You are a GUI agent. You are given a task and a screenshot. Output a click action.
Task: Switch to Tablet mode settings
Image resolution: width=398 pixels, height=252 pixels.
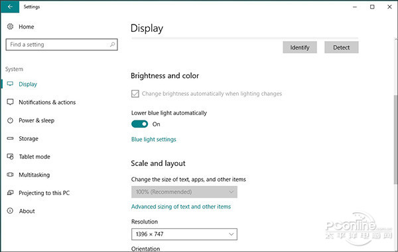coord(34,157)
